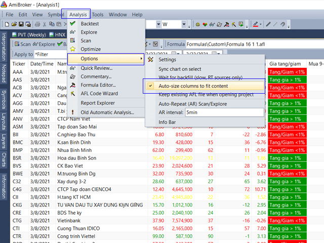324x243 pixels.
Task: Expand overflow chevron after magnet icon
Action: (x=289, y=26)
